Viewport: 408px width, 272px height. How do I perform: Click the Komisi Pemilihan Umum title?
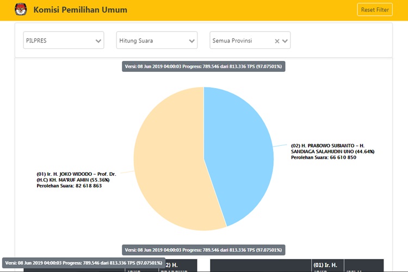click(81, 10)
